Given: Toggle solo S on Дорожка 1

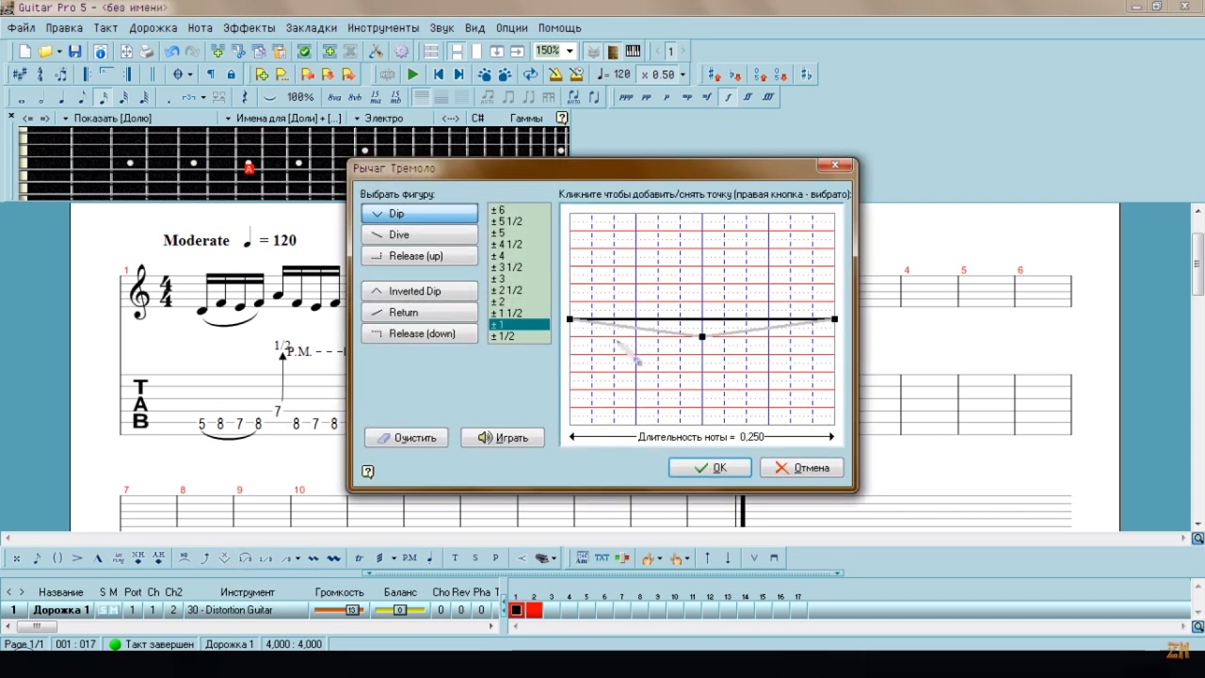Looking at the screenshot, I should 103,610.
